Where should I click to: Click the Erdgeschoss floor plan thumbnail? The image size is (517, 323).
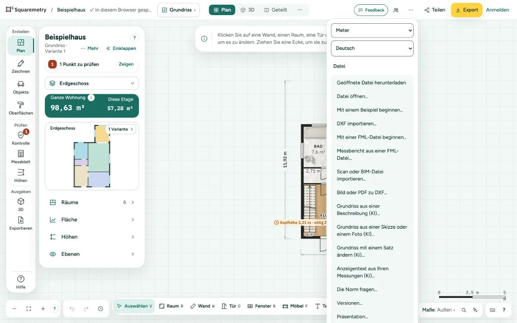(92, 157)
